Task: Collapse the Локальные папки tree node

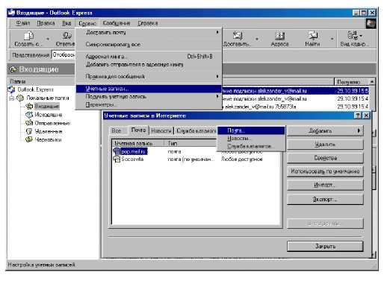Action: [x=11, y=98]
